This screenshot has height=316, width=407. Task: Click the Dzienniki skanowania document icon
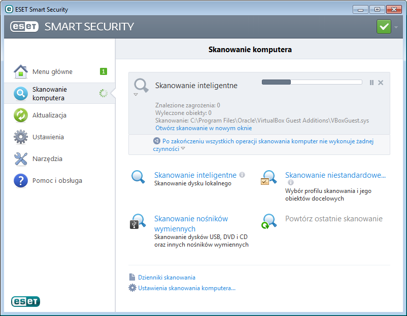[x=132, y=277]
